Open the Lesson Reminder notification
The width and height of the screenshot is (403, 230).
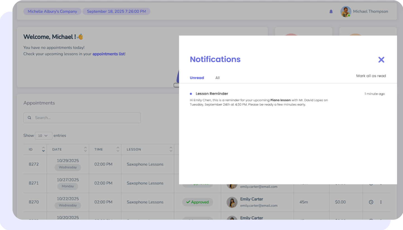click(x=212, y=94)
